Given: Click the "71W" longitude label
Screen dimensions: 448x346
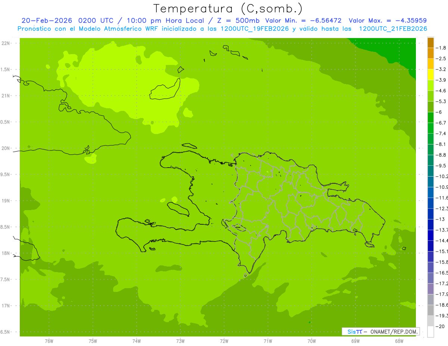Looking at the screenshot, I should 268,341.
